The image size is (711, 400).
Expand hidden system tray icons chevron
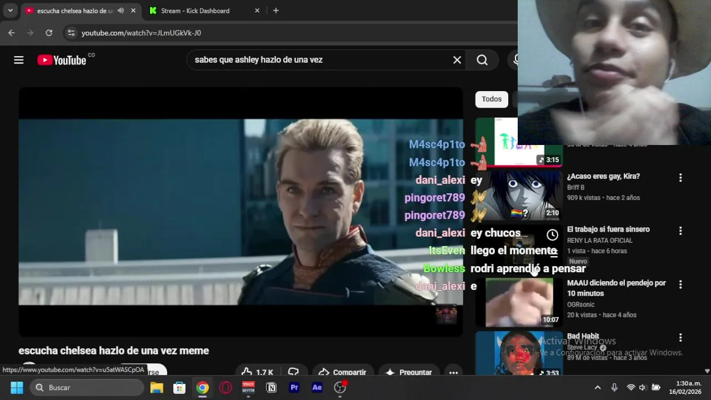click(x=598, y=387)
